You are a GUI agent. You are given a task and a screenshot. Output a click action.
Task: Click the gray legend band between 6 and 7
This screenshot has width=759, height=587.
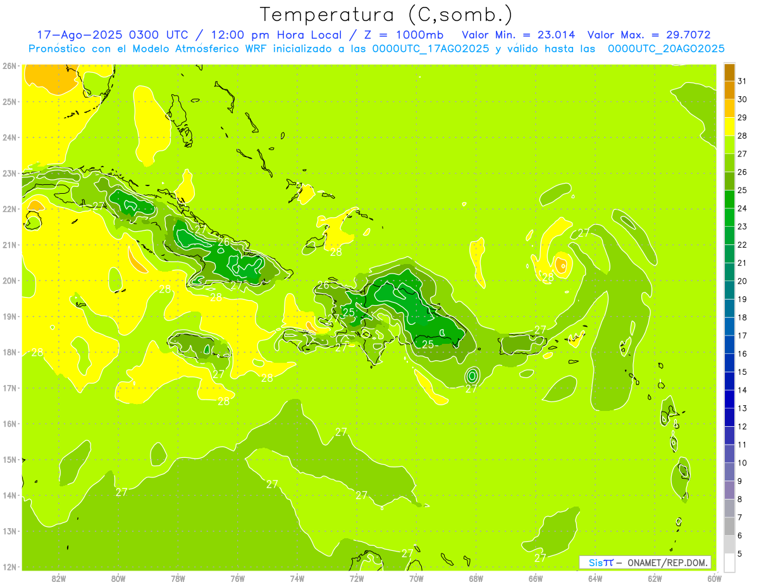729,527
